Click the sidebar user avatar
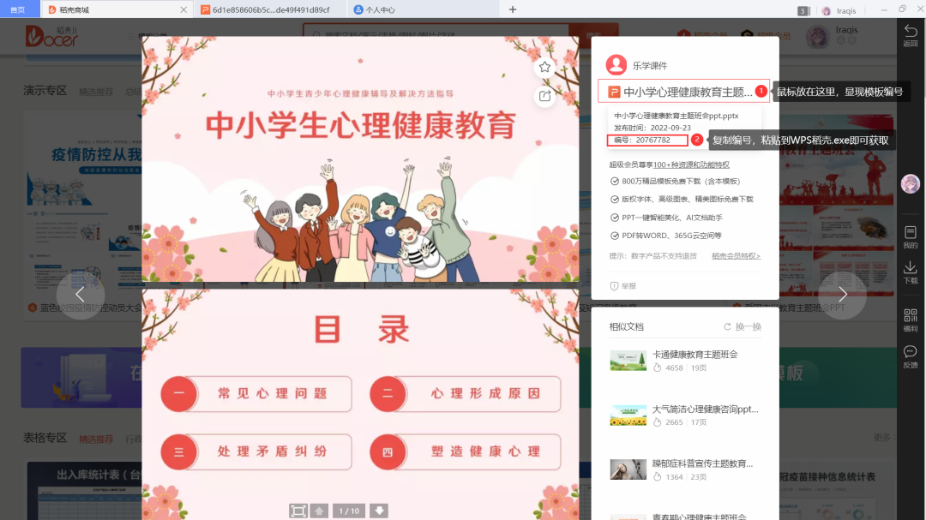This screenshot has height=520, width=926. pyautogui.click(x=910, y=183)
